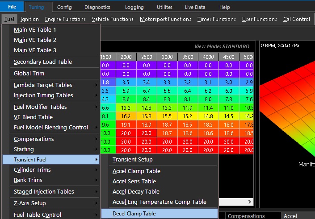Expand Injection Timing Tables submenu
Image resolution: width=315 pixels, height=219 pixels.
point(51,95)
